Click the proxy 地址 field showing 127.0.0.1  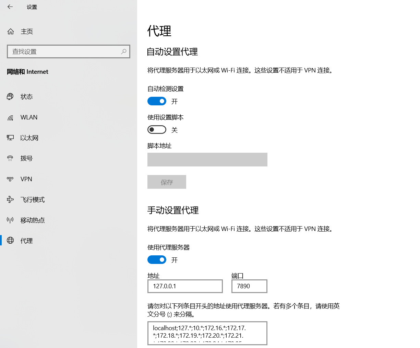click(185, 286)
